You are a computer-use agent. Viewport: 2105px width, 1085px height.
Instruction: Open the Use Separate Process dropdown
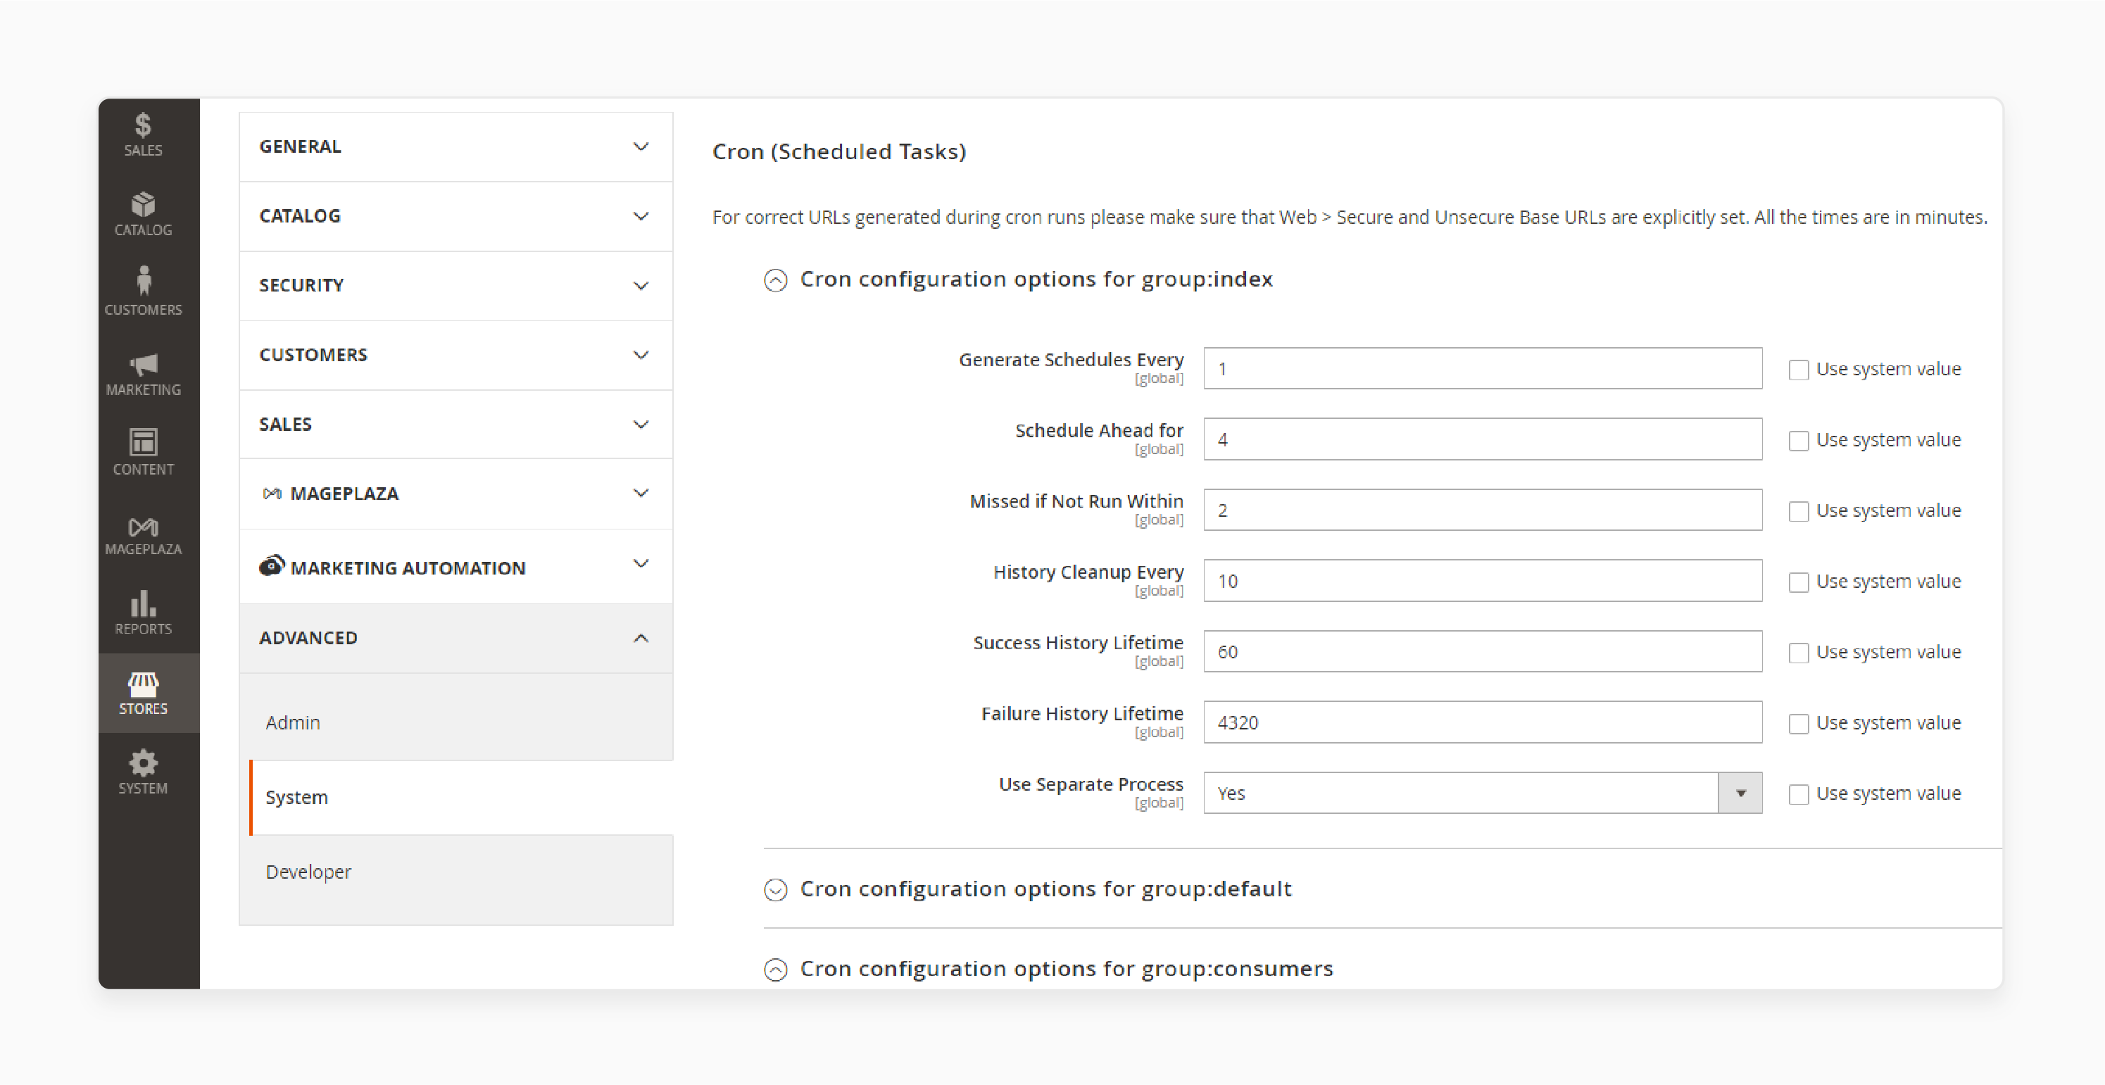[x=1483, y=794]
